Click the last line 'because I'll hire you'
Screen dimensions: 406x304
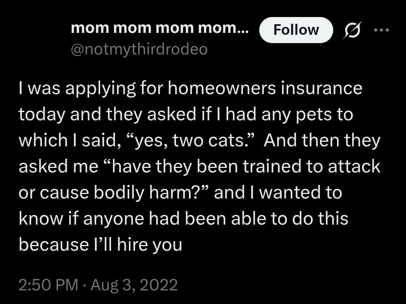coord(100,245)
